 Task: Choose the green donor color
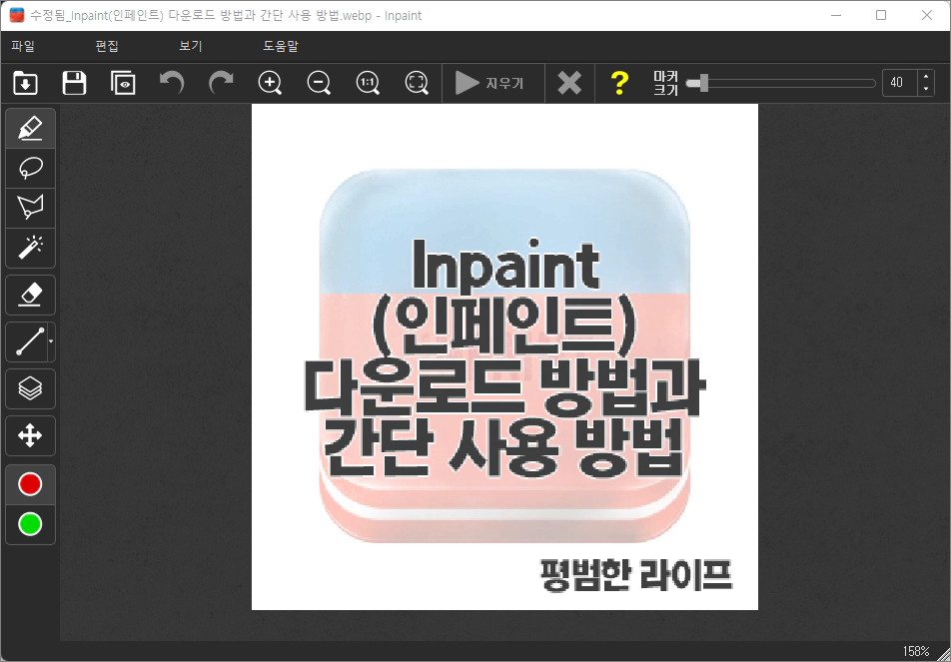point(30,524)
